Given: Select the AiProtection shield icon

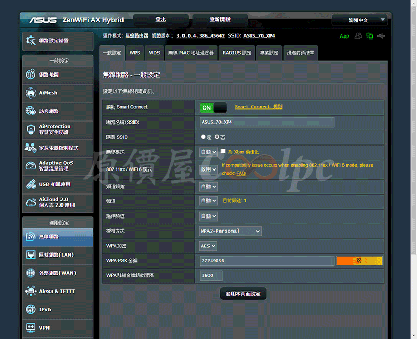Looking at the screenshot, I should [x=31, y=129].
